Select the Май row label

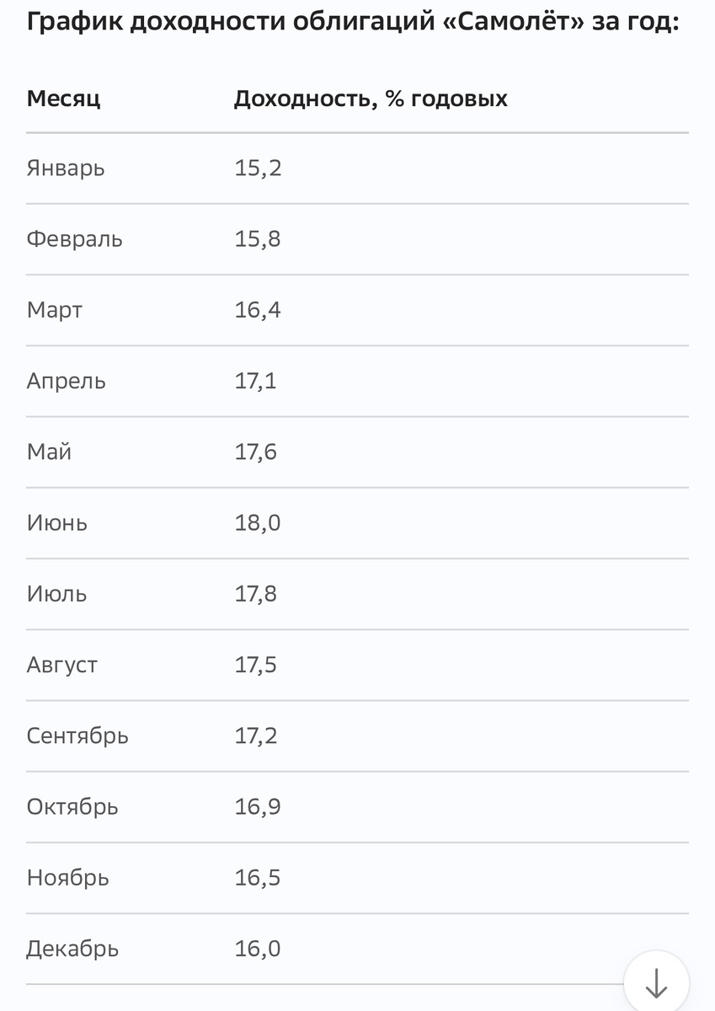point(49,452)
